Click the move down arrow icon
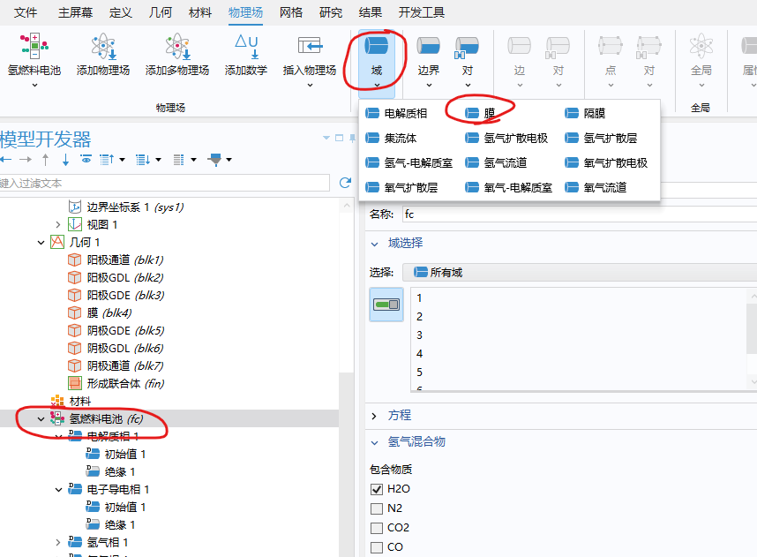The image size is (757, 557). (x=65, y=160)
